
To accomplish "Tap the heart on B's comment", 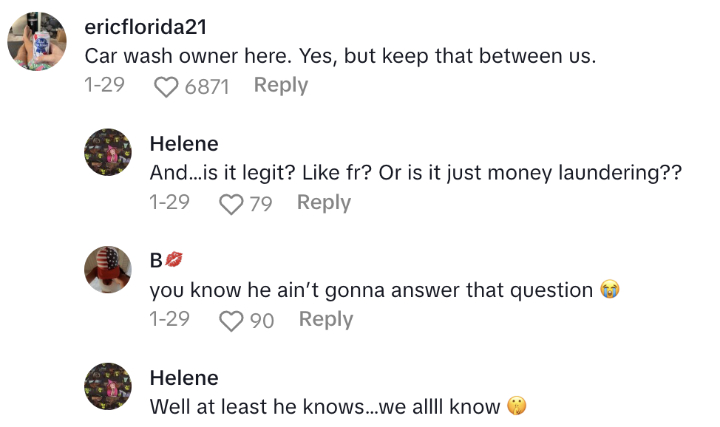I will [231, 320].
